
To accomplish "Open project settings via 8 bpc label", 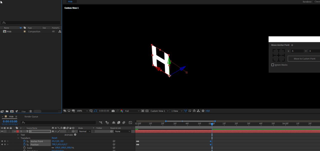I will click(x=24, y=111).
